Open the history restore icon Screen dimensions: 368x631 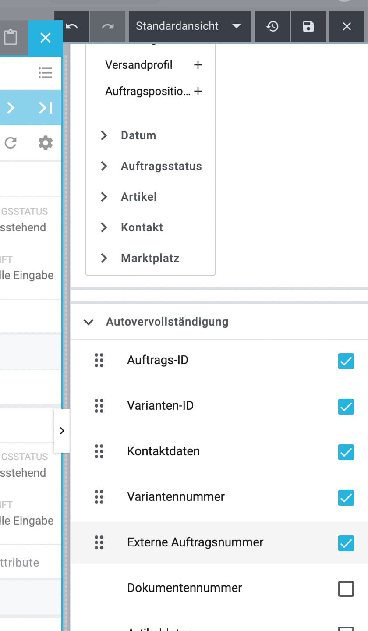tap(272, 26)
